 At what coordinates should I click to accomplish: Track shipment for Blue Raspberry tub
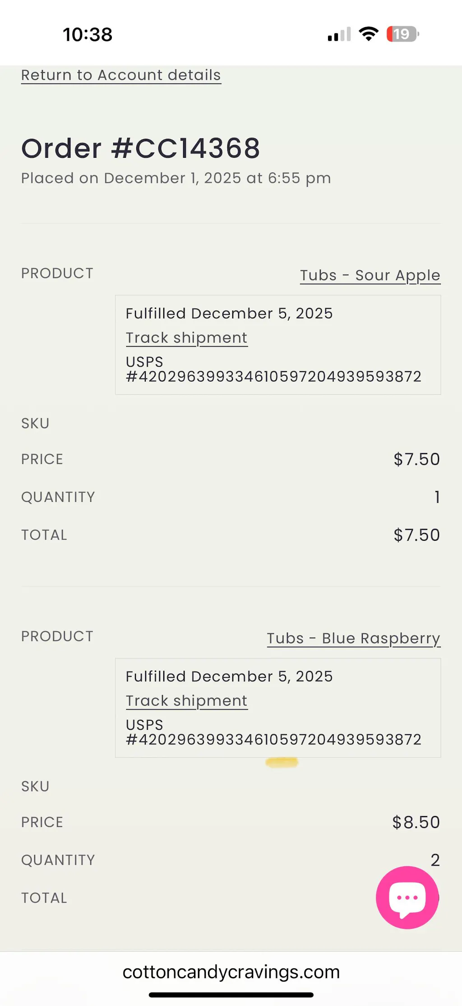tap(186, 701)
